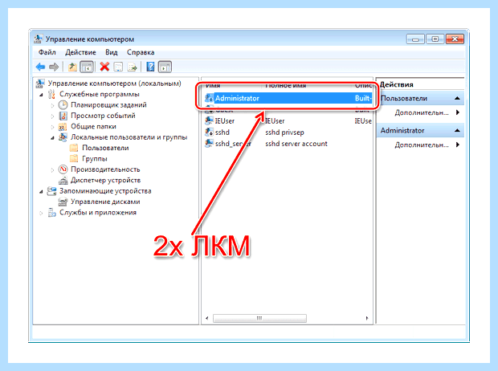Image resolution: width=498 pixels, height=371 pixels.
Task: Open the Справка menu
Action: (141, 52)
